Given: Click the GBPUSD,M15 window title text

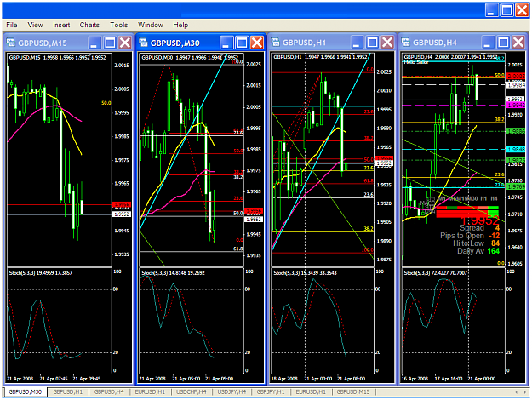Looking at the screenshot, I should pos(43,43).
